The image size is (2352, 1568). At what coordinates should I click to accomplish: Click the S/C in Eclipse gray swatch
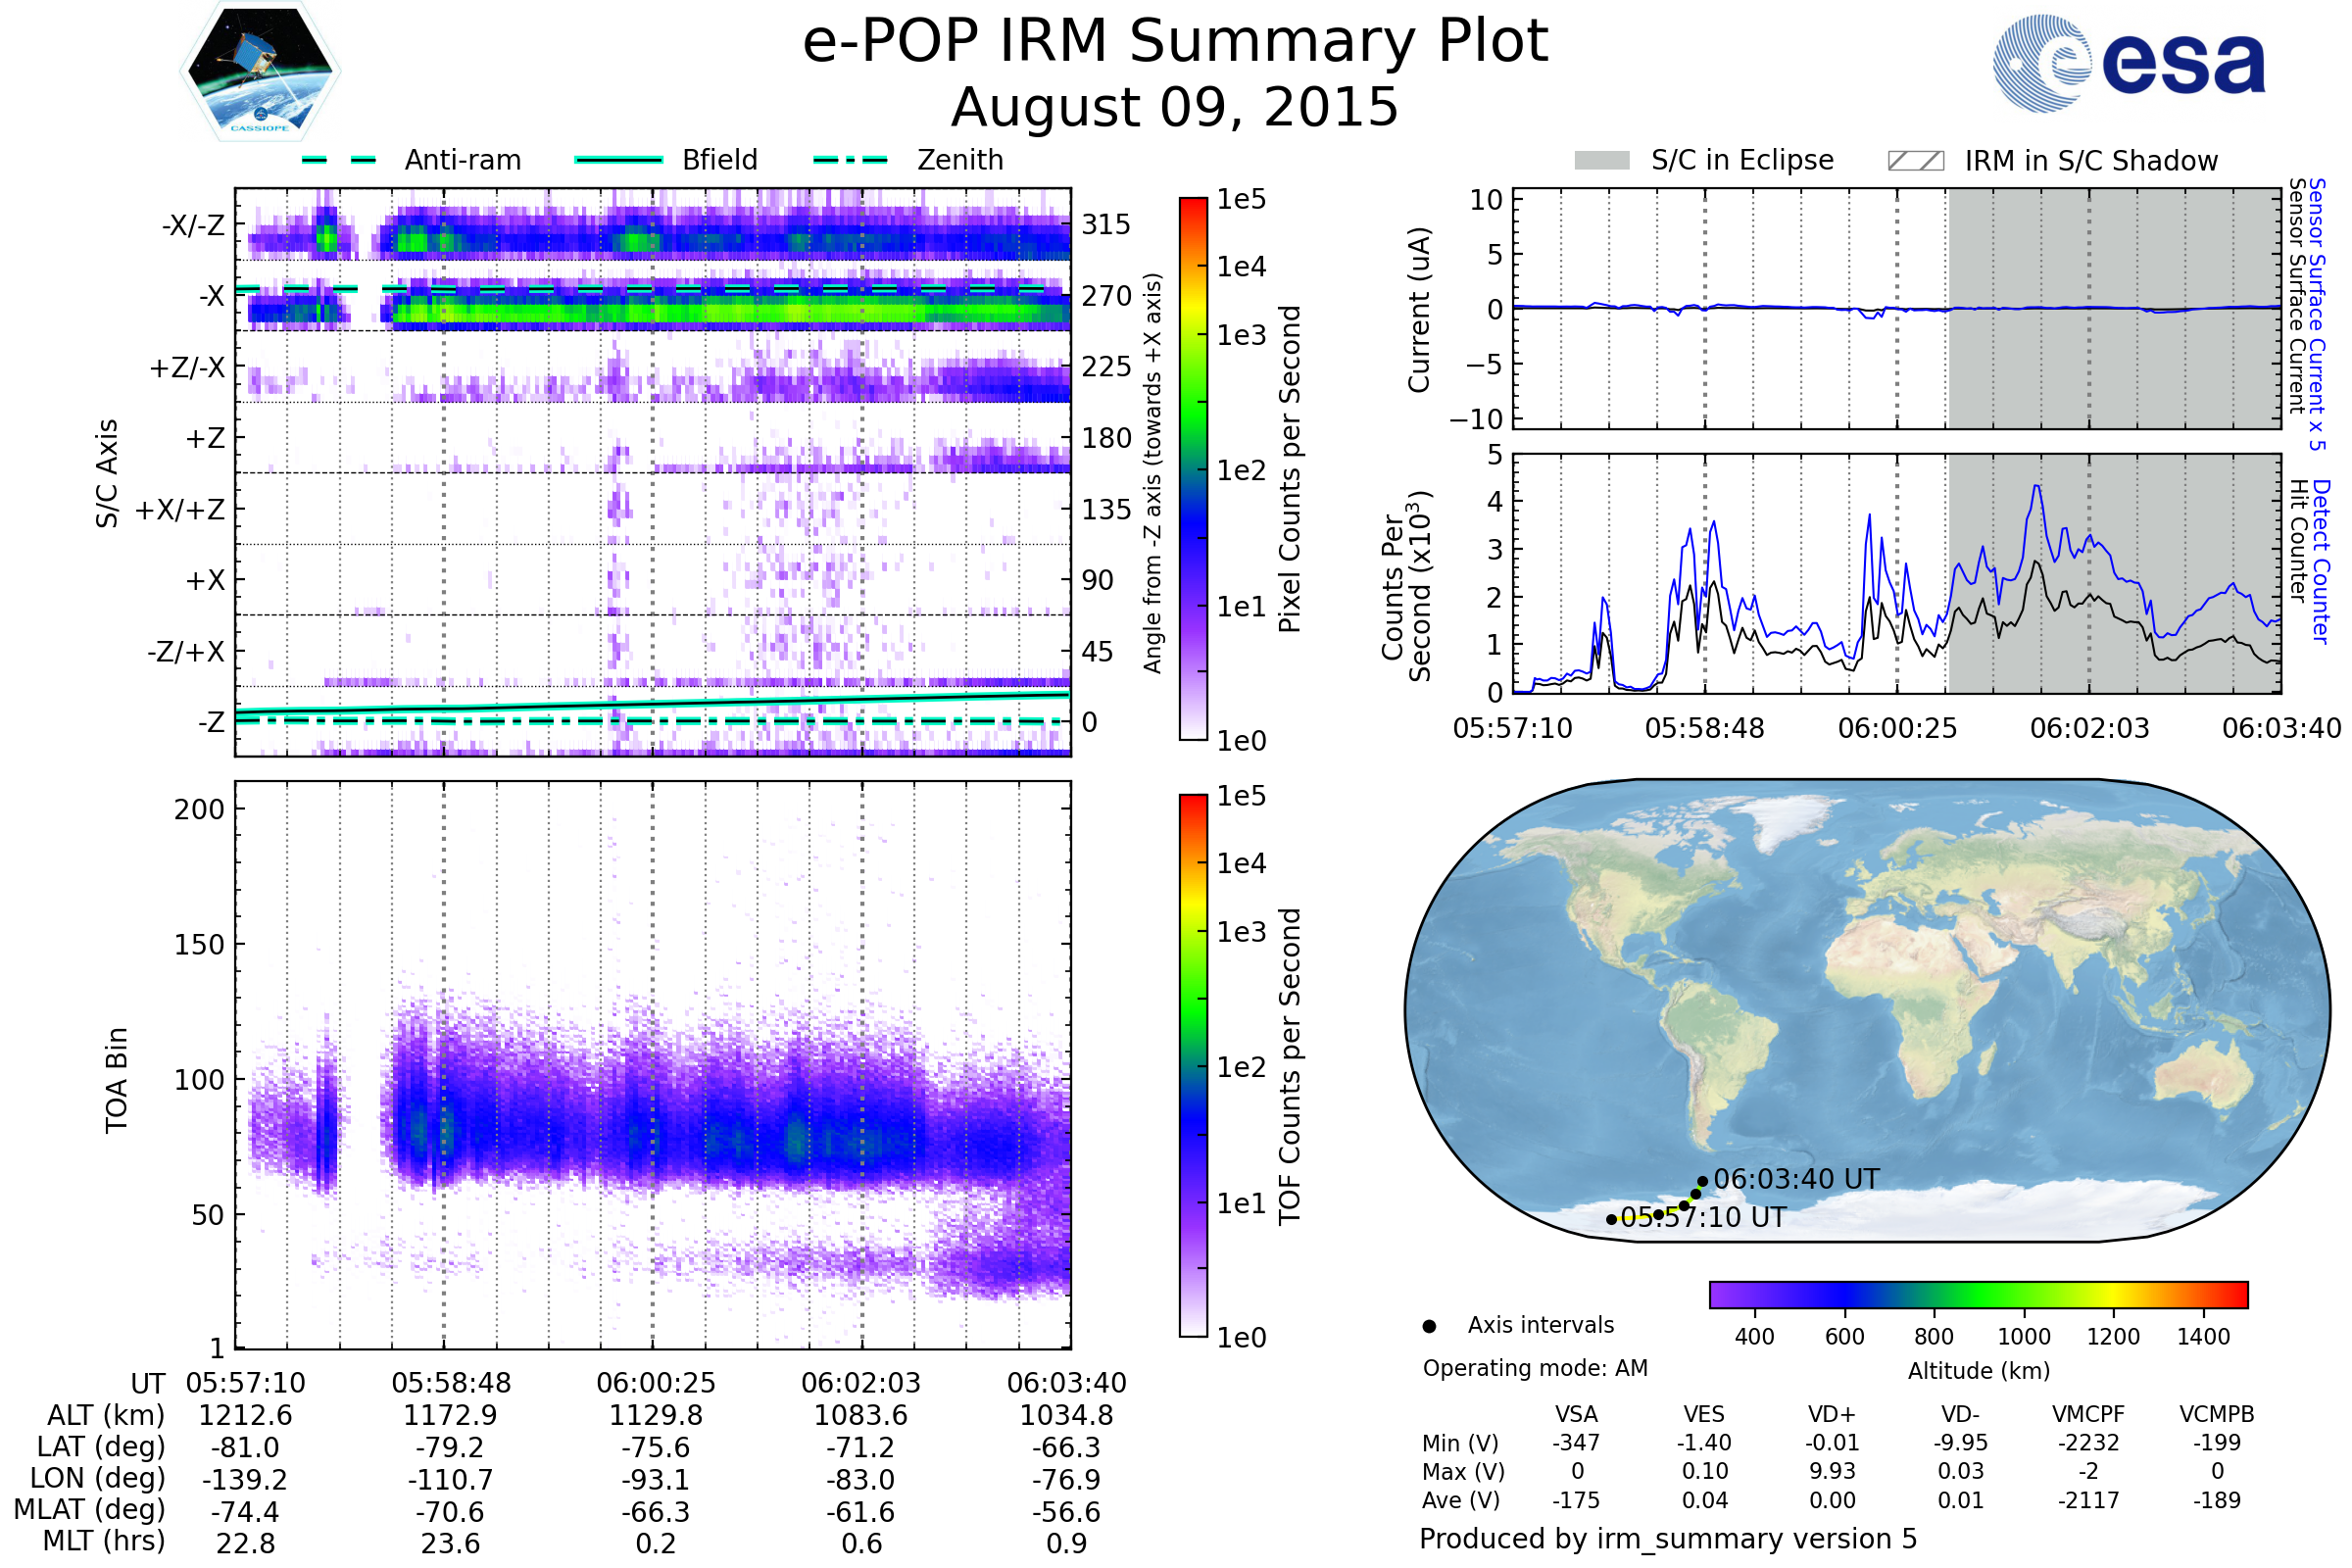point(1601,161)
